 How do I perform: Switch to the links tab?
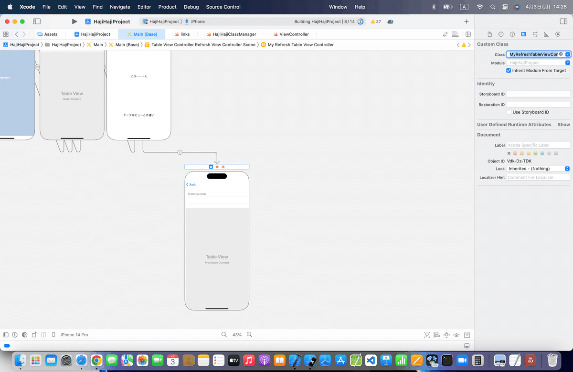click(x=182, y=34)
